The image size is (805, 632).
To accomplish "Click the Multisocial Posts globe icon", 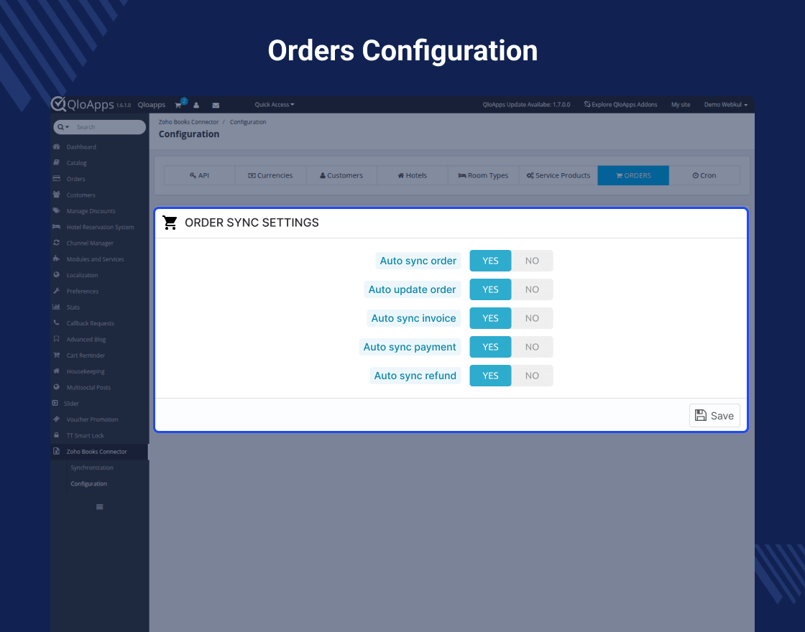I will (x=57, y=387).
